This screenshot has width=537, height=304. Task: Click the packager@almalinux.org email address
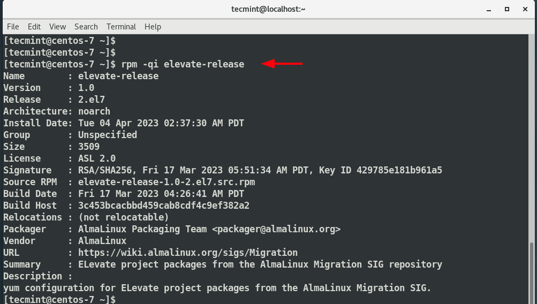coord(276,229)
